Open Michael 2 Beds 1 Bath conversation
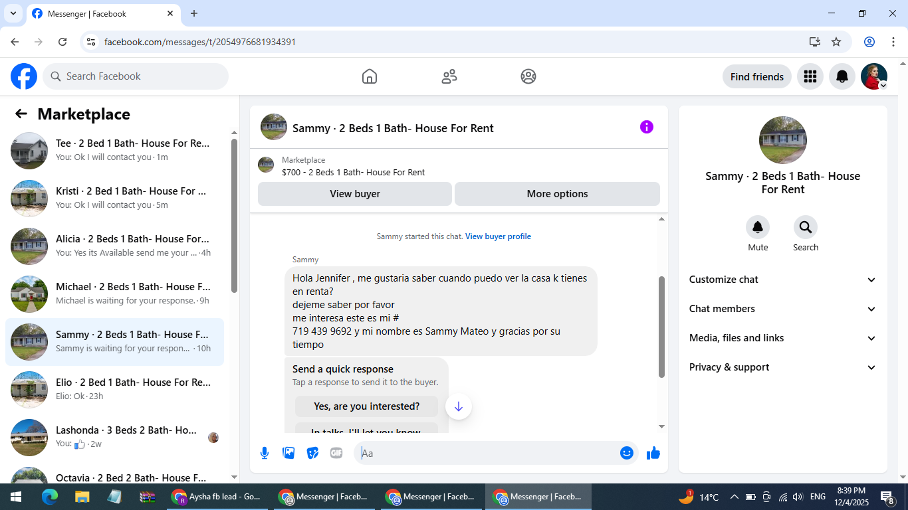The image size is (908, 510). click(x=114, y=294)
